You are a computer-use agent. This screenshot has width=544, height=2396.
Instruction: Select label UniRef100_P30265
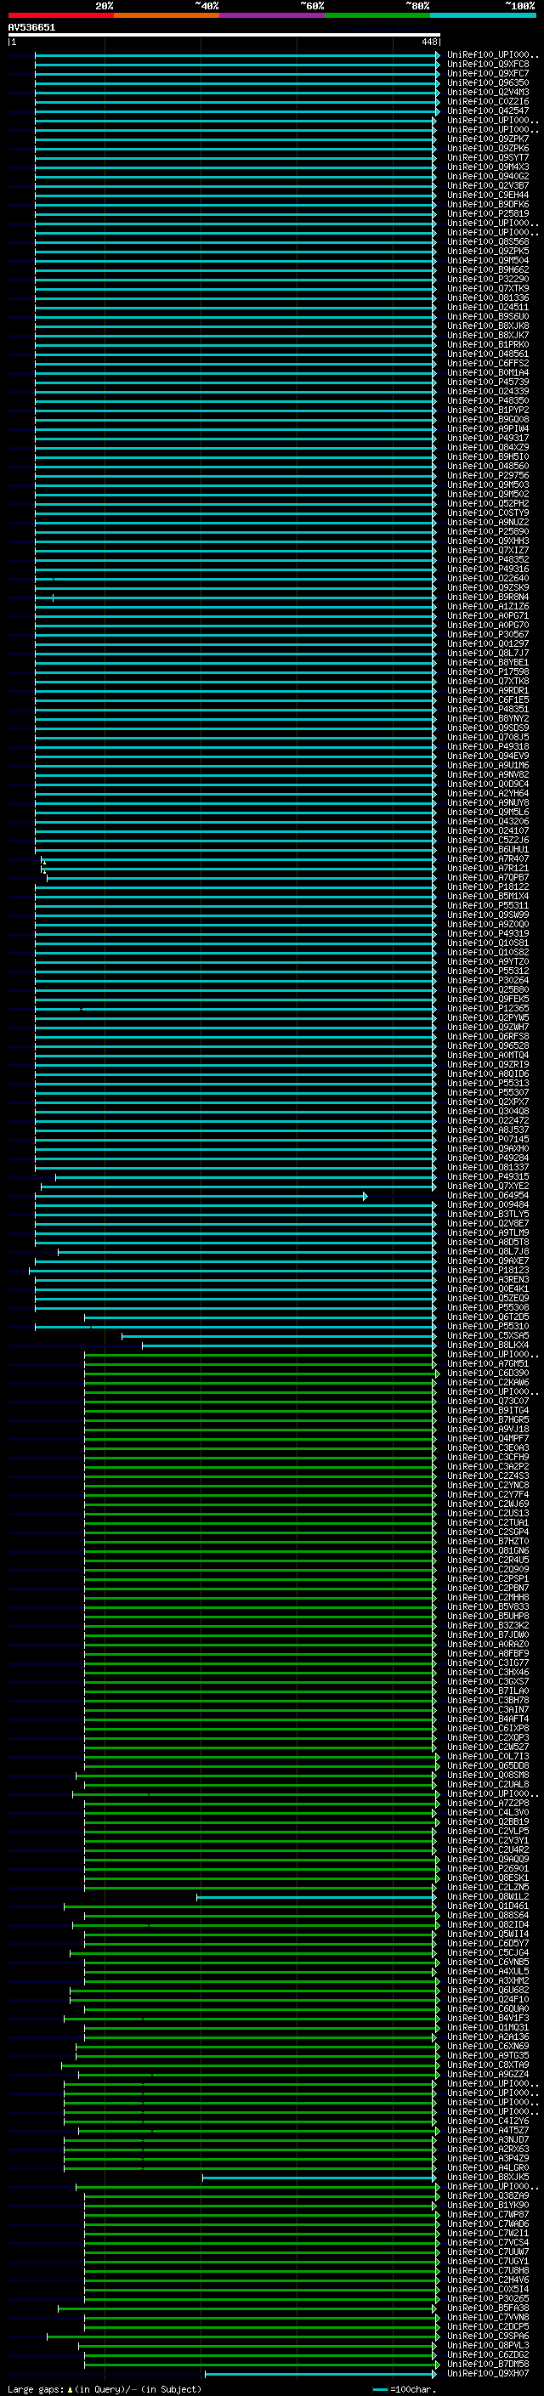pyautogui.click(x=488, y=2298)
